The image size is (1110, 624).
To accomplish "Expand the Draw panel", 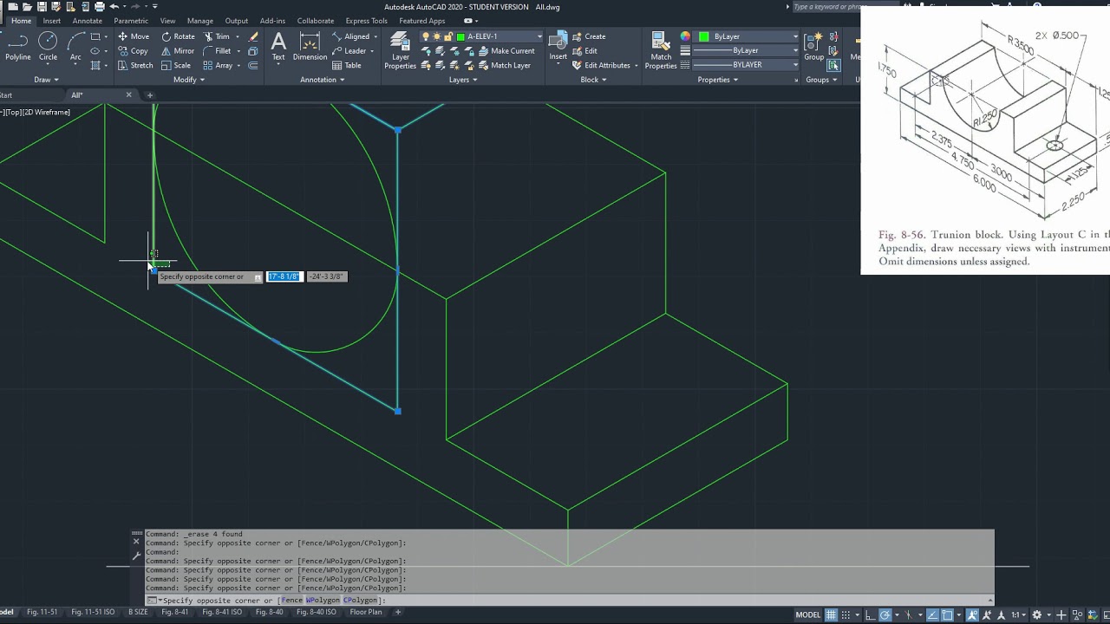I will pyautogui.click(x=46, y=80).
